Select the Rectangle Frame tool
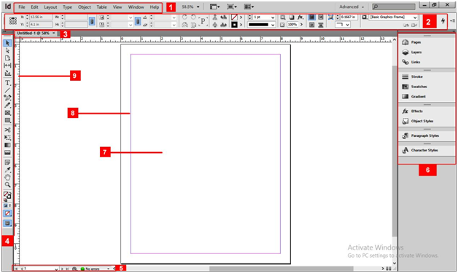The width and height of the screenshot is (458, 273). [x=7, y=113]
